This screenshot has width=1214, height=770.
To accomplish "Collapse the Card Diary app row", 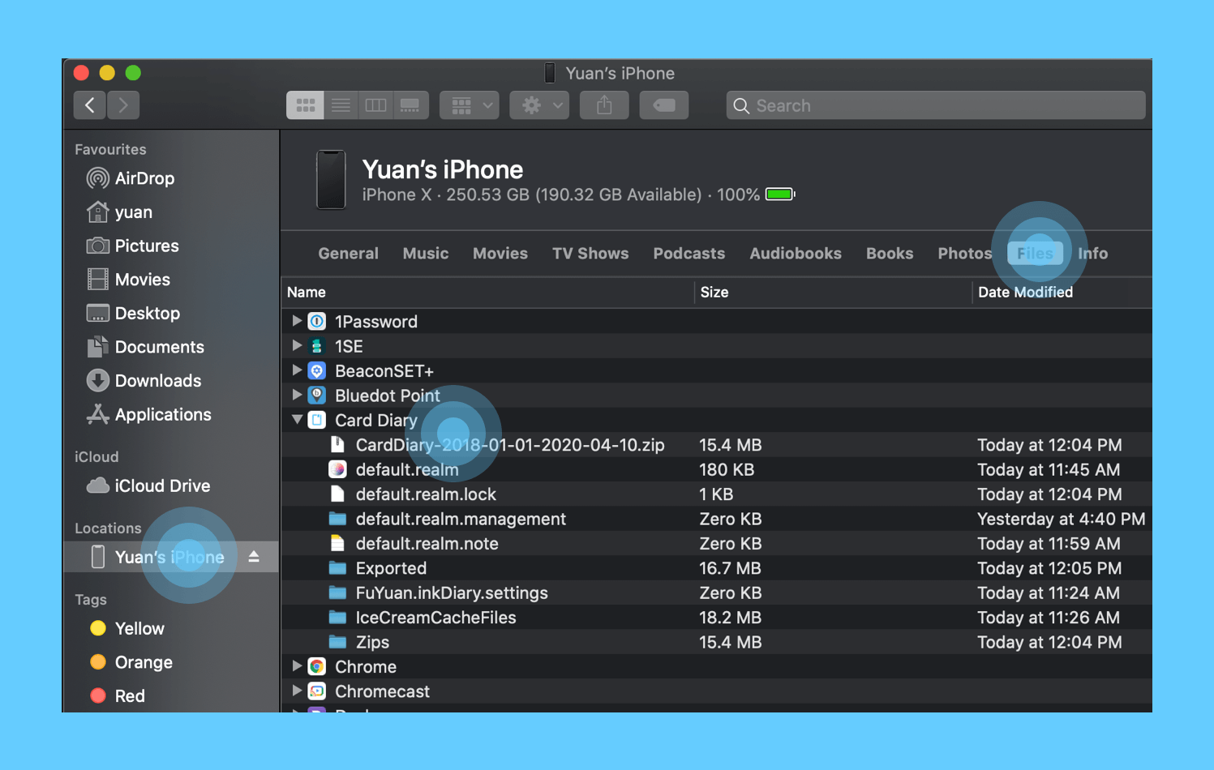I will point(297,420).
